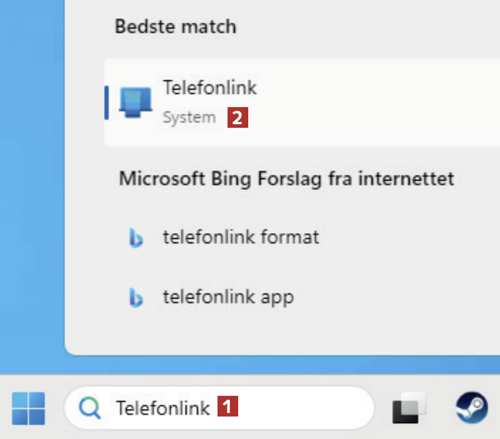Choose the "telefonlink app" web suggestion

(x=228, y=297)
